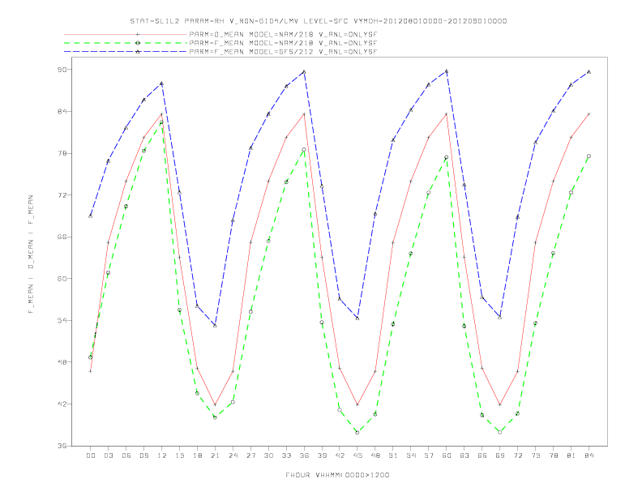642x496 pixels.
Task: Select legend entry PARM=O_MEAN MODEL=NAM/218
Action: tap(284, 34)
